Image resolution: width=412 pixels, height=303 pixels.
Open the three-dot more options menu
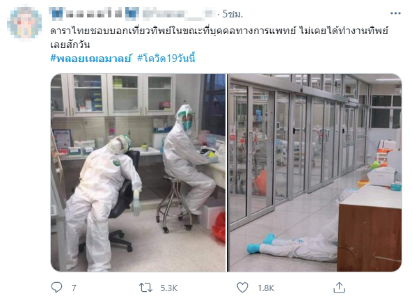(x=395, y=13)
